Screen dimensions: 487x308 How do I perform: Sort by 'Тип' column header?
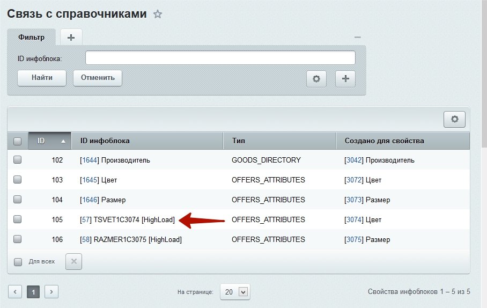point(279,141)
